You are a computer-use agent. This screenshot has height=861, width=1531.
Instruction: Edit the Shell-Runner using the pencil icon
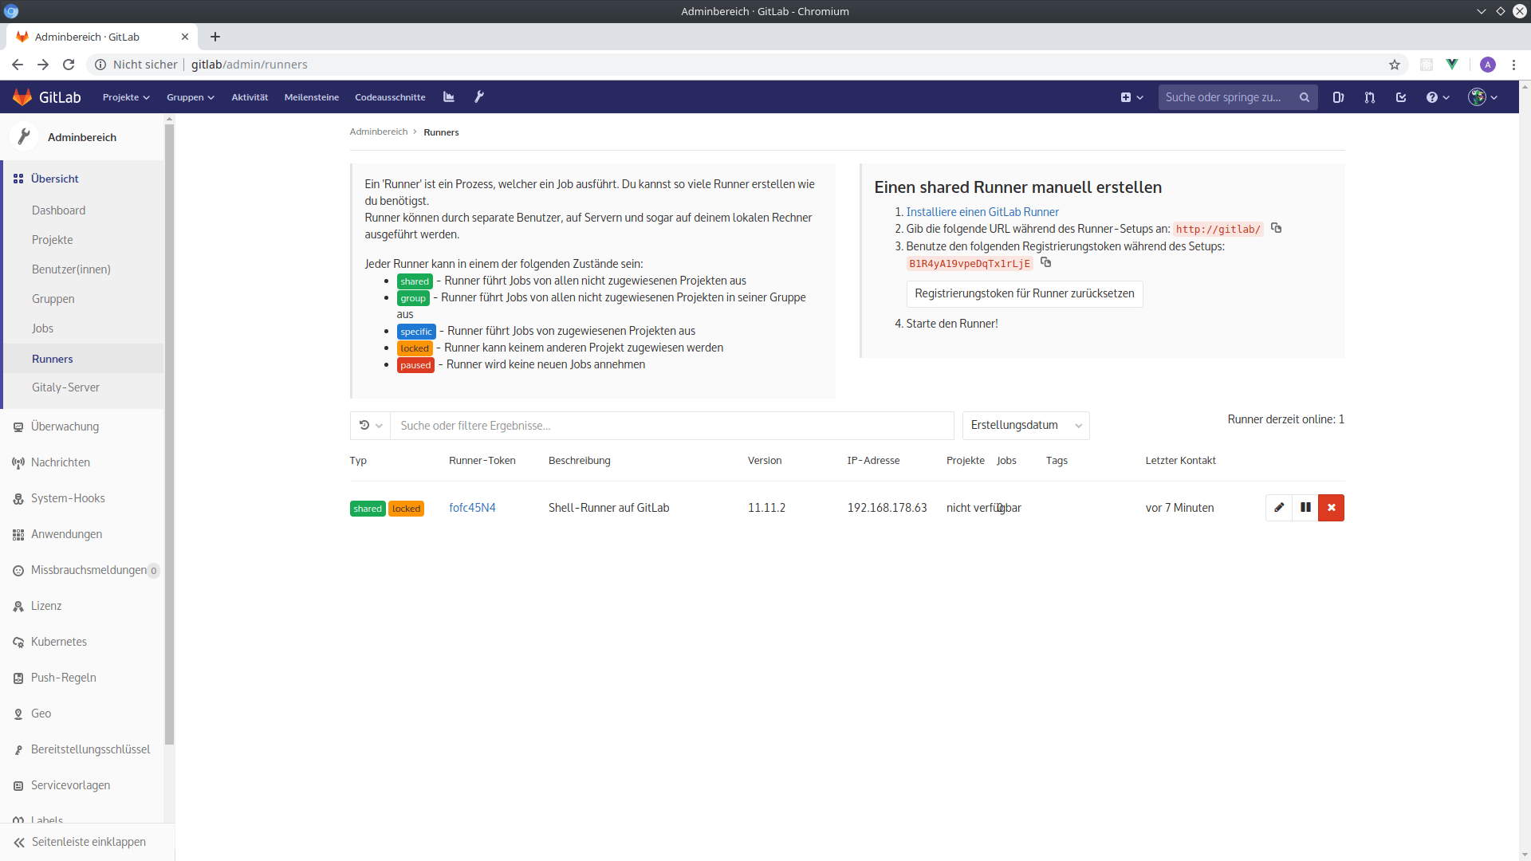1279,507
